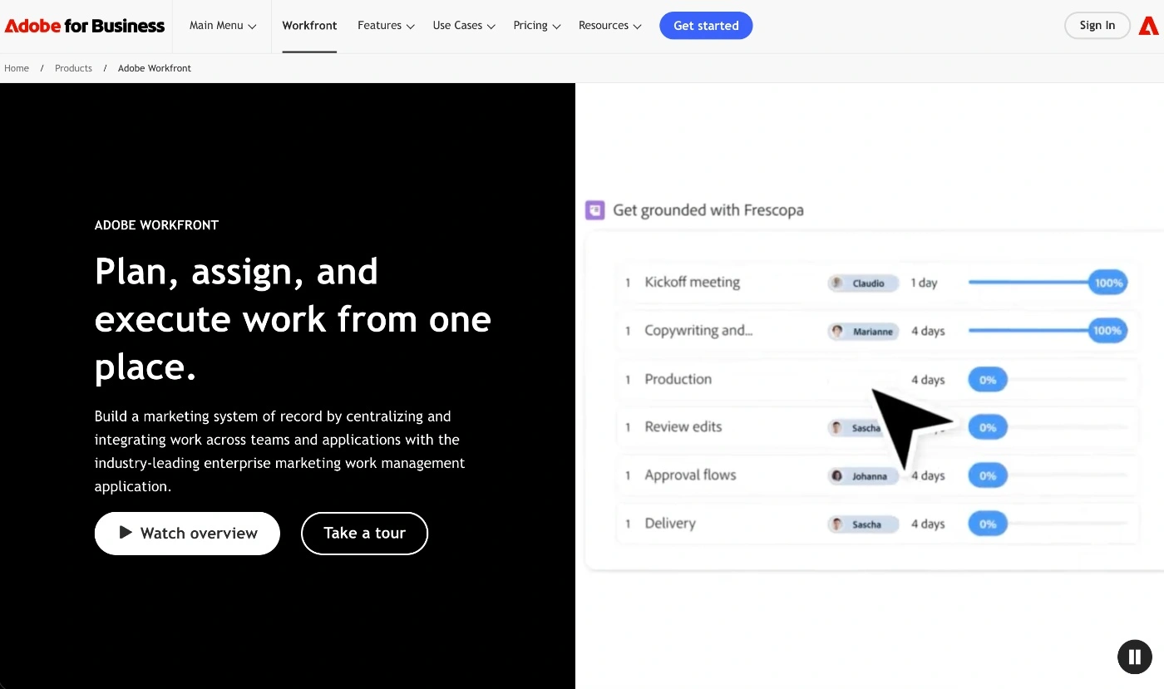This screenshot has height=689, width=1164.
Task: Click the Get started button
Action: (706, 26)
